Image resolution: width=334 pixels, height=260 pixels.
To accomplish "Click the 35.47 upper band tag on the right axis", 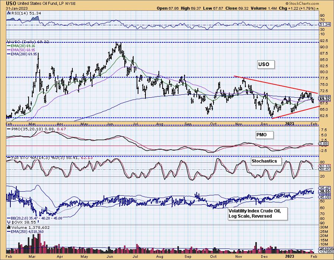I will [x=325, y=188].
